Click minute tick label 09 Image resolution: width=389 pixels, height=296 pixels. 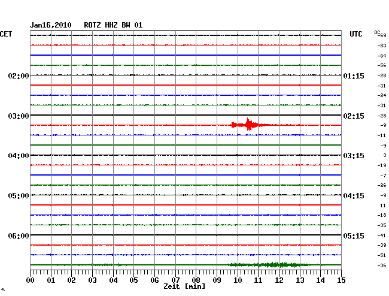(217, 280)
